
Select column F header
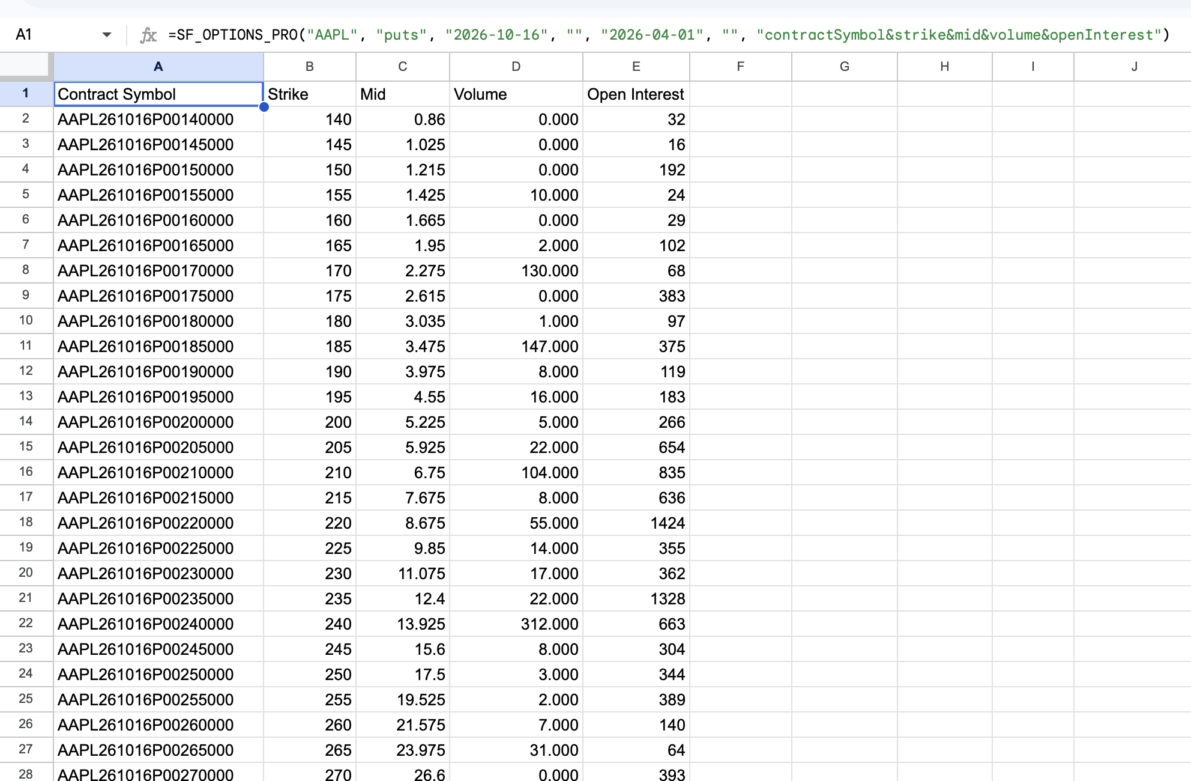tap(741, 67)
